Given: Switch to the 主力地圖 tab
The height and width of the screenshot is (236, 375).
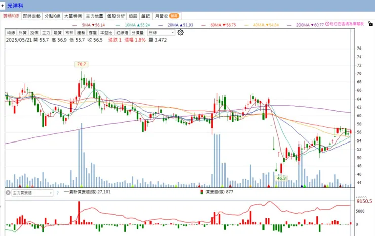Looking at the screenshot, I should point(94,16).
